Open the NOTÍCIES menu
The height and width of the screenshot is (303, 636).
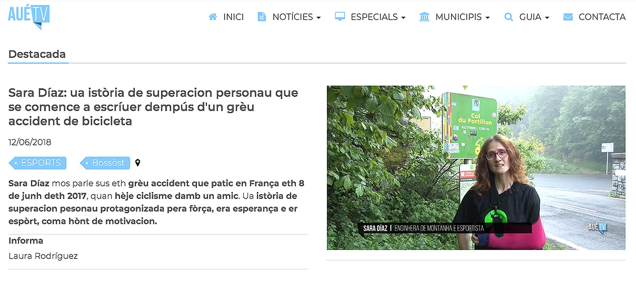click(293, 17)
